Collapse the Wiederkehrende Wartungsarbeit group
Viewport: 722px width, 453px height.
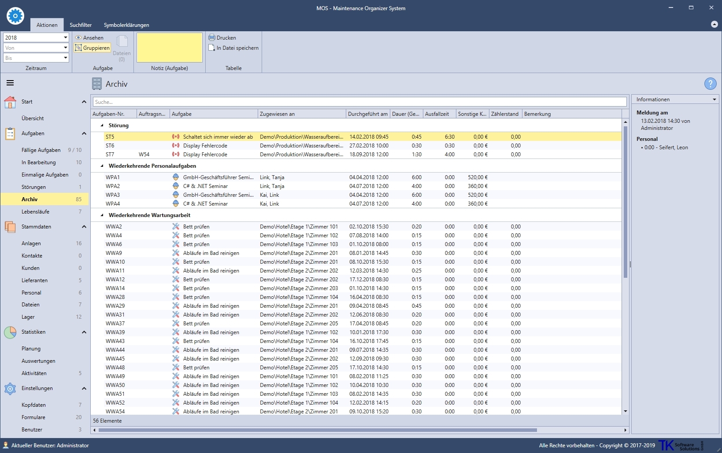pyautogui.click(x=102, y=215)
